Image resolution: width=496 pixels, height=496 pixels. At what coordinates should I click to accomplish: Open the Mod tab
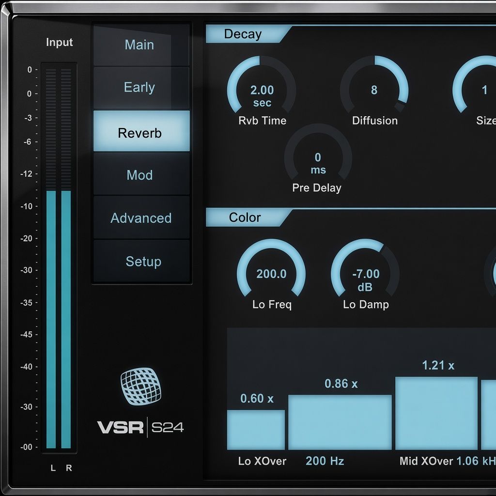pos(141,174)
